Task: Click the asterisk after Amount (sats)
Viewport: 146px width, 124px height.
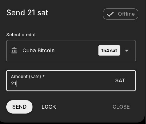Action: click(44, 76)
